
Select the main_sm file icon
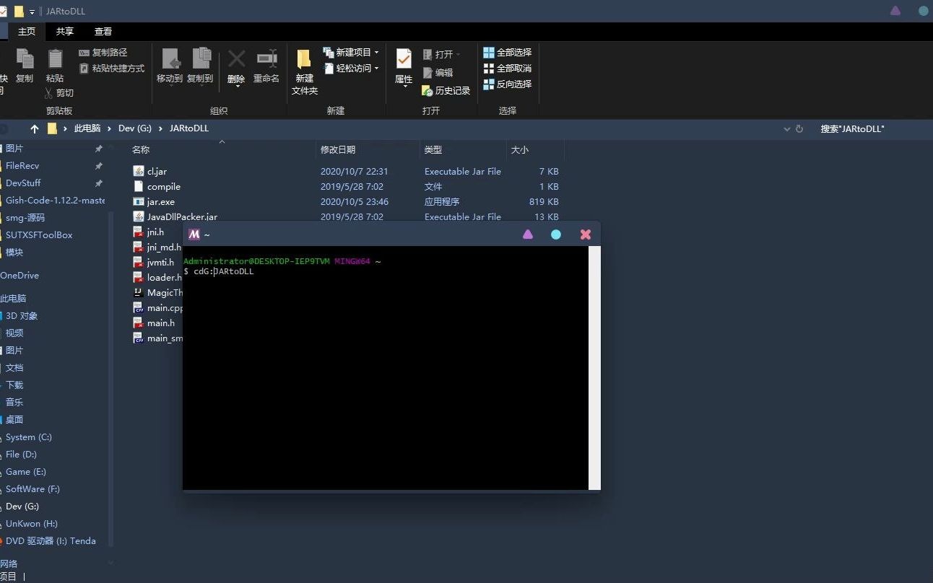(139, 338)
